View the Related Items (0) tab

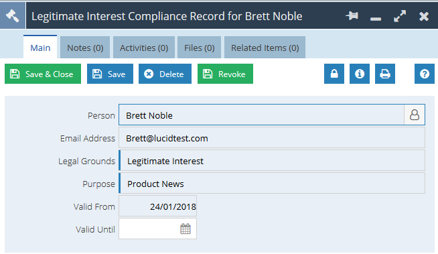coord(265,48)
